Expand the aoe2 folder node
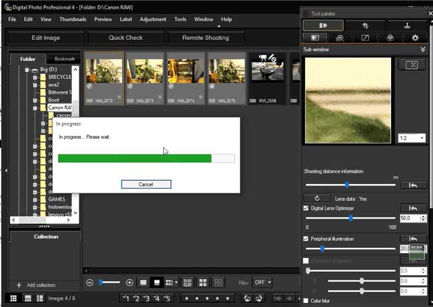The height and width of the screenshot is (307, 433). (x=35, y=85)
